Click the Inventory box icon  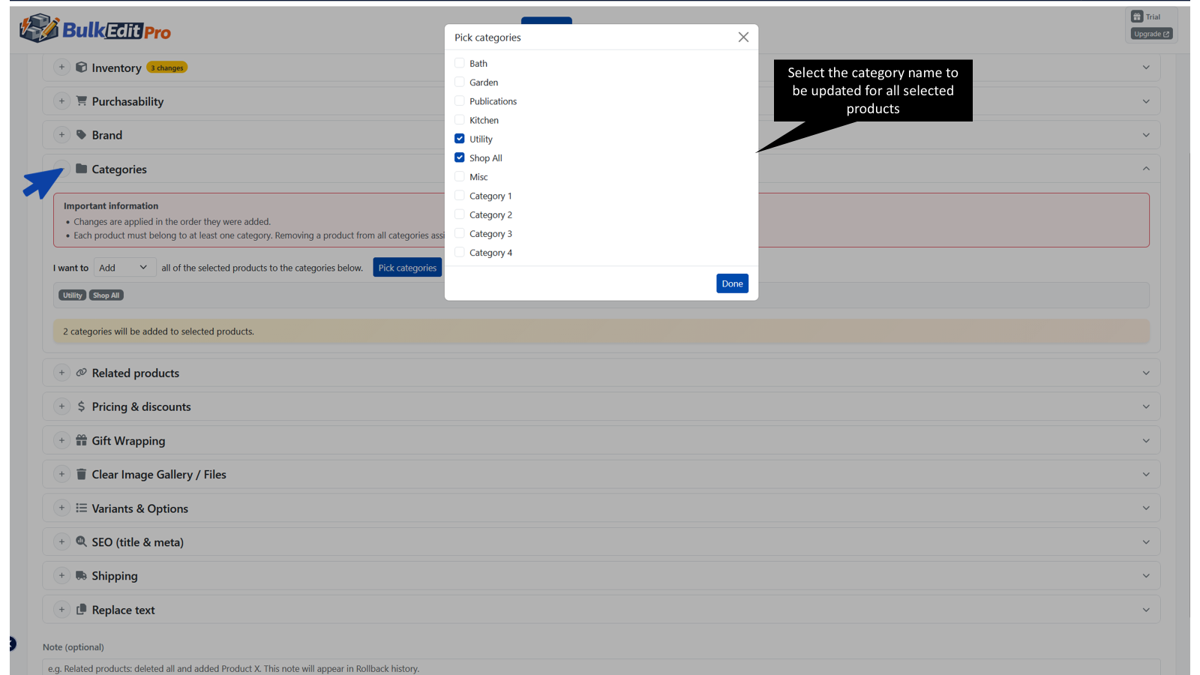(81, 67)
